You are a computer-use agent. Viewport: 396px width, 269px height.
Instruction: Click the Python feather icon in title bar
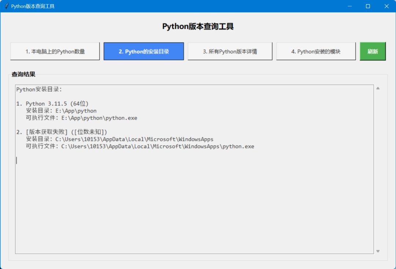tap(6, 6)
